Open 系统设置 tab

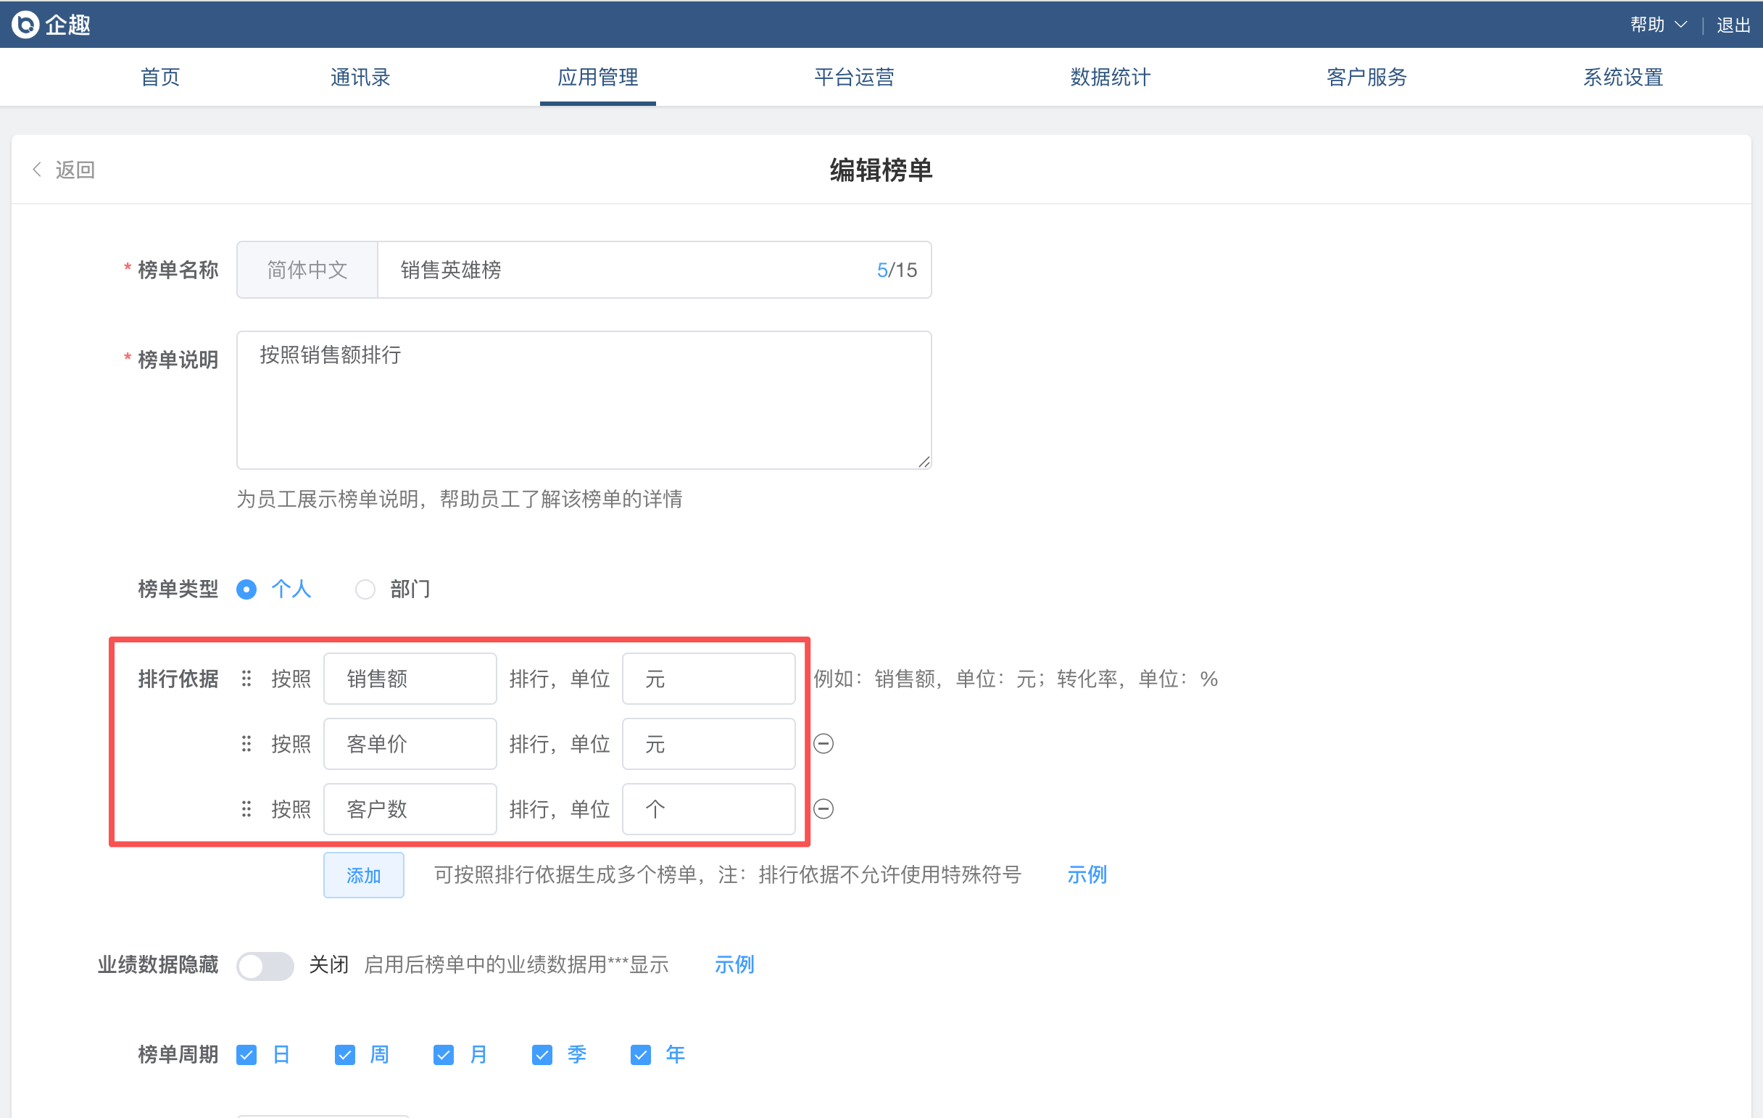coord(1623,77)
